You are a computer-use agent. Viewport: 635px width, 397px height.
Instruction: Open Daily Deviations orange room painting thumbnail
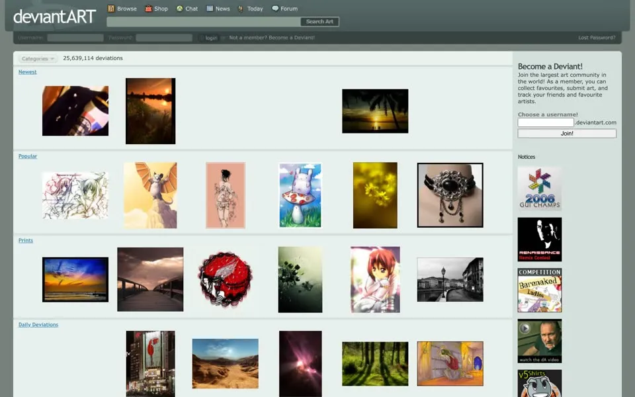tap(450, 364)
